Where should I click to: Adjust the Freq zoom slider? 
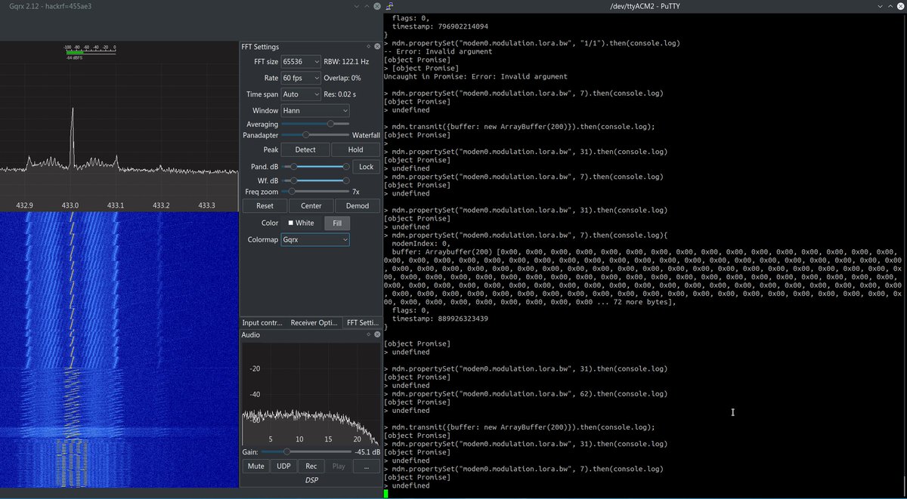(x=315, y=192)
